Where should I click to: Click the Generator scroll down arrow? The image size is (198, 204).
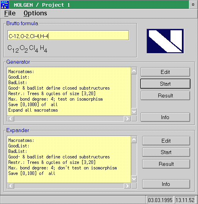(134, 112)
